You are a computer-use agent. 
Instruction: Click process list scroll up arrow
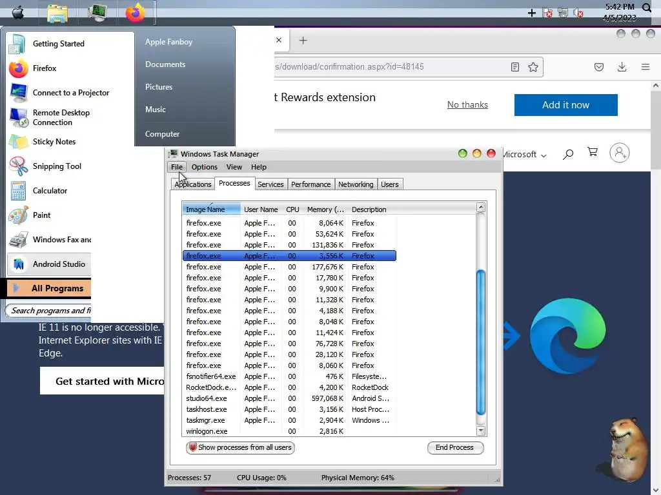pos(480,207)
